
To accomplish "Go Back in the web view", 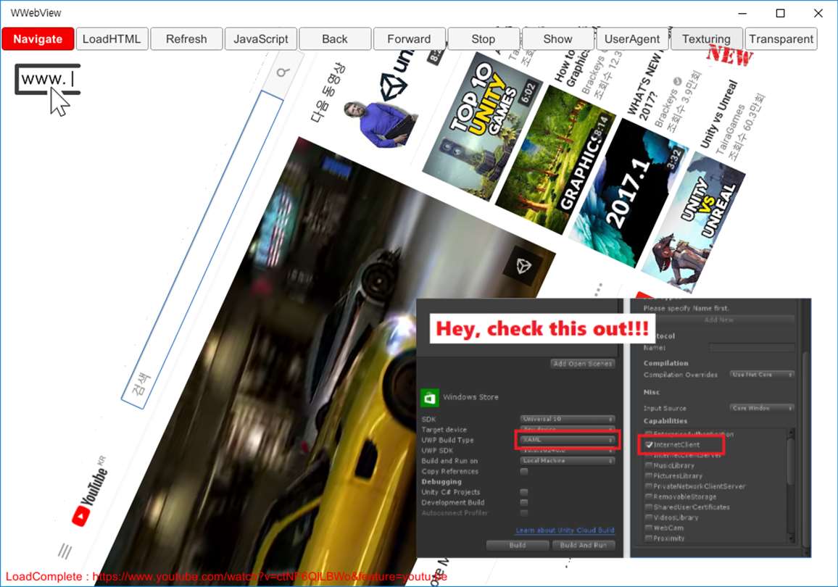I will [x=335, y=39].
